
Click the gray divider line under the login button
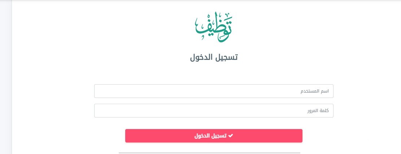click(209, 153)
